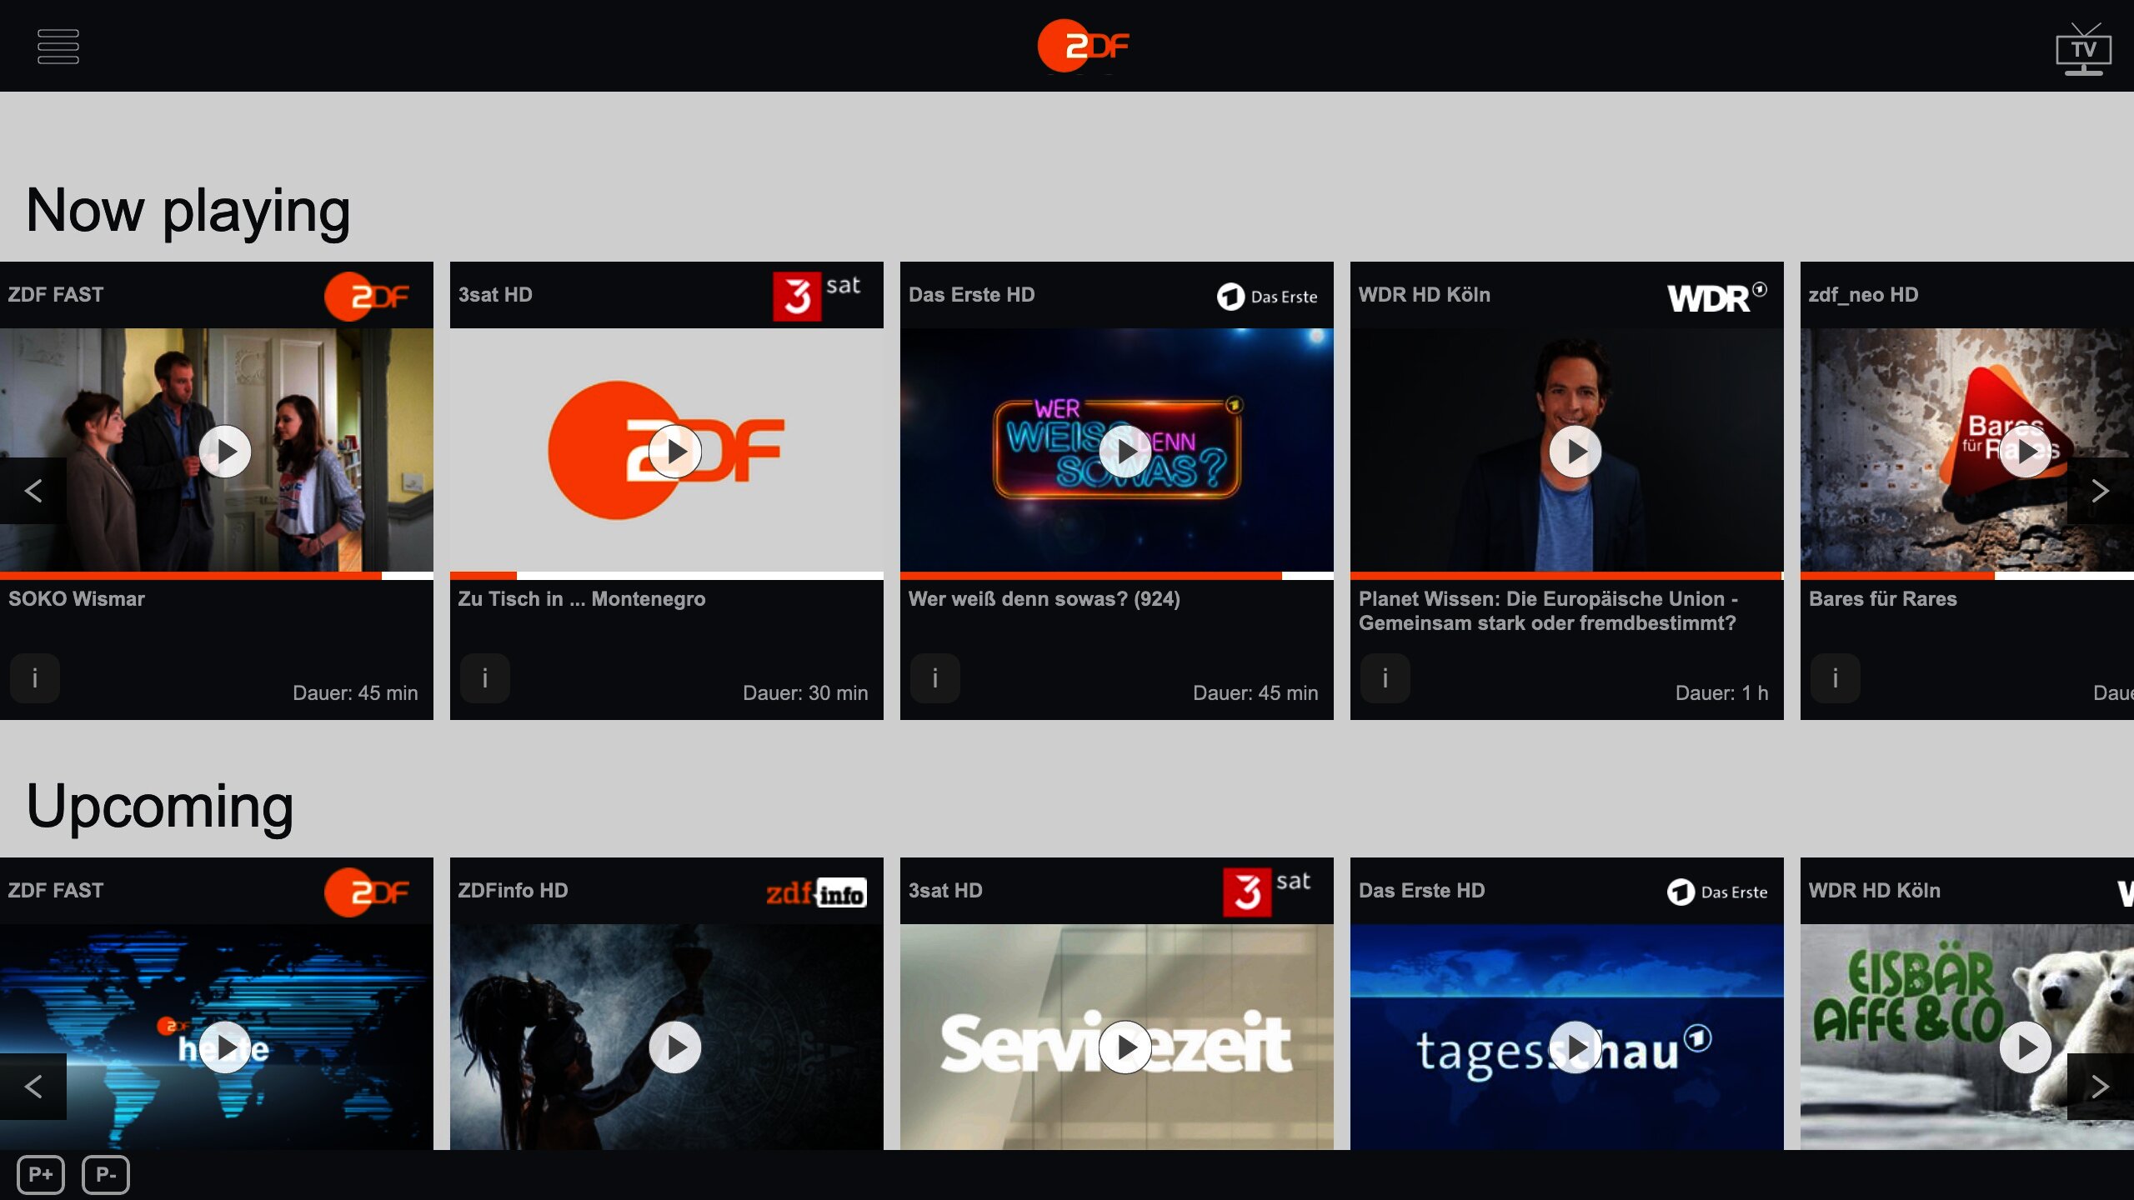Click the TV icon in top right
This screenshot has width=2134, height=1200.
point(2082,48)
